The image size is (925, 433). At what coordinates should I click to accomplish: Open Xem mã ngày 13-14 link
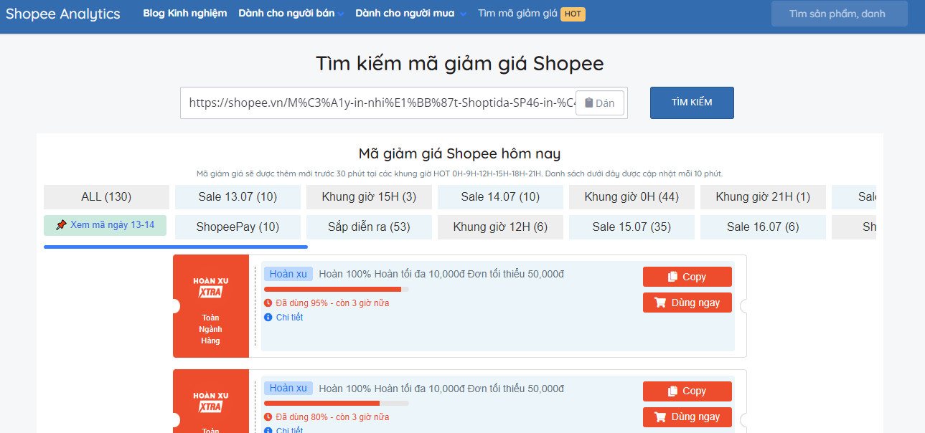pos(105,225)
